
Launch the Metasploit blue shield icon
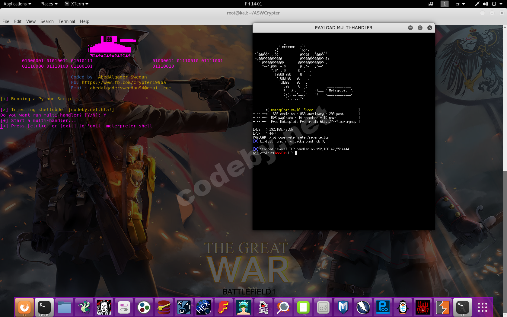pyautogui.click(x=343, y=307)
